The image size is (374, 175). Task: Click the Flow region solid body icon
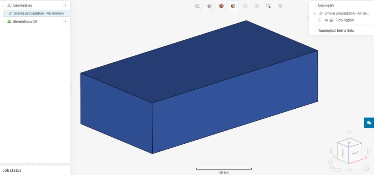tap(332, 20)
